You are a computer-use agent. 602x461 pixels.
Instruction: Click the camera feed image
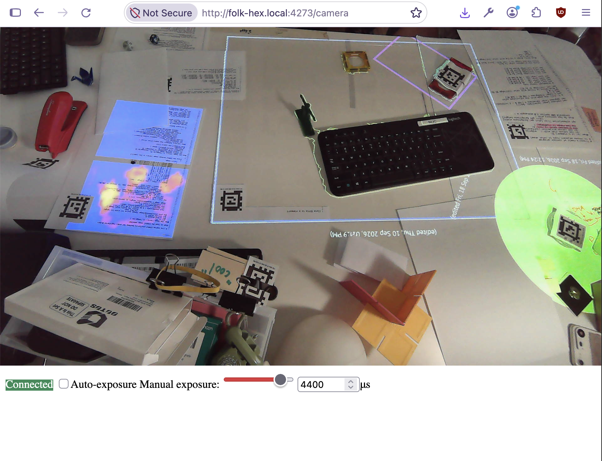pyautogui.click(x=301, y=196)
